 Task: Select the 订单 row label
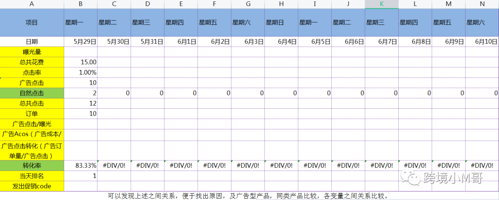click(32, 113)
